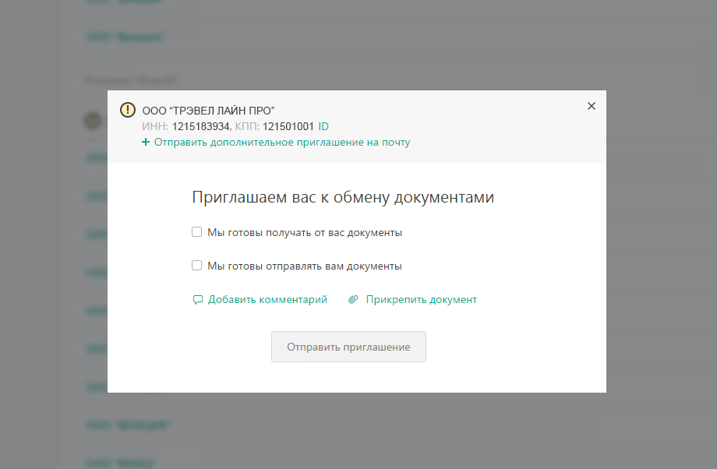The image size is (717, 469).
Task: Select the ИНН number 1215183934
Action: 201,127
